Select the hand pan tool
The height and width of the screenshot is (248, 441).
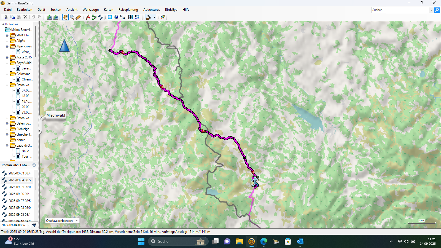click(x=65, y=17)
